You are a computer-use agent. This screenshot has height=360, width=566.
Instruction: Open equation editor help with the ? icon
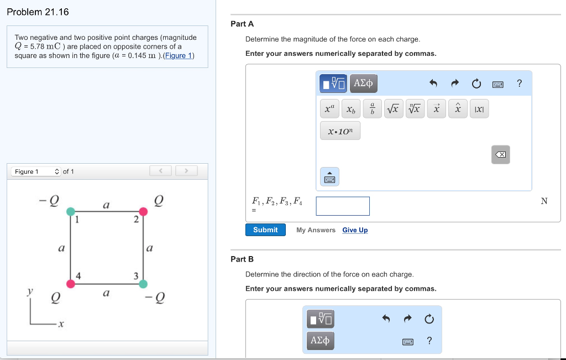[519, 83]
